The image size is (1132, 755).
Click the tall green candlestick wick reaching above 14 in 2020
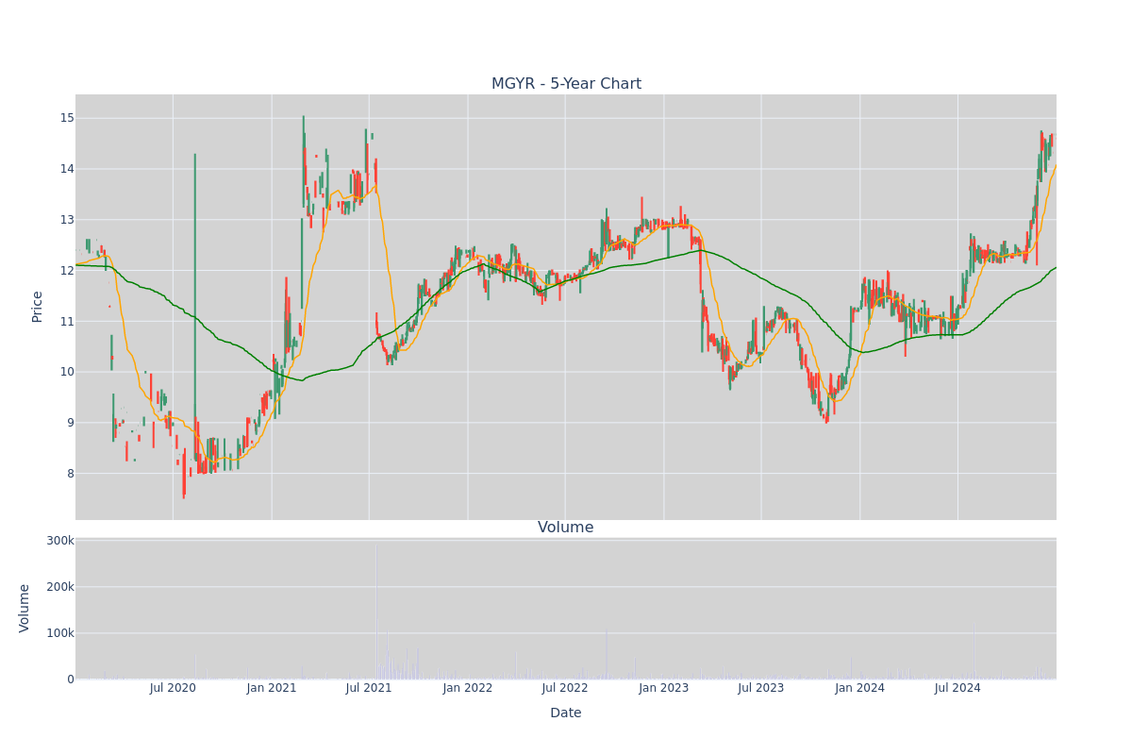coord(195,307)
